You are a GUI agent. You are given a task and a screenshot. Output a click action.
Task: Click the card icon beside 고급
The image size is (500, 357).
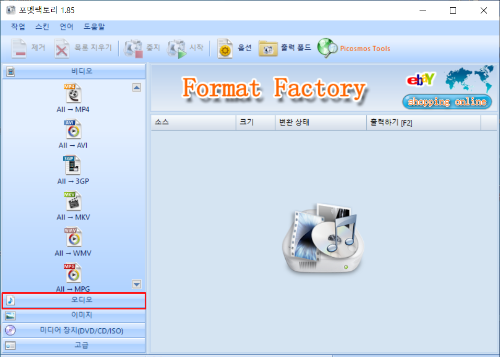pyautogui.click(x=10, y=346)
